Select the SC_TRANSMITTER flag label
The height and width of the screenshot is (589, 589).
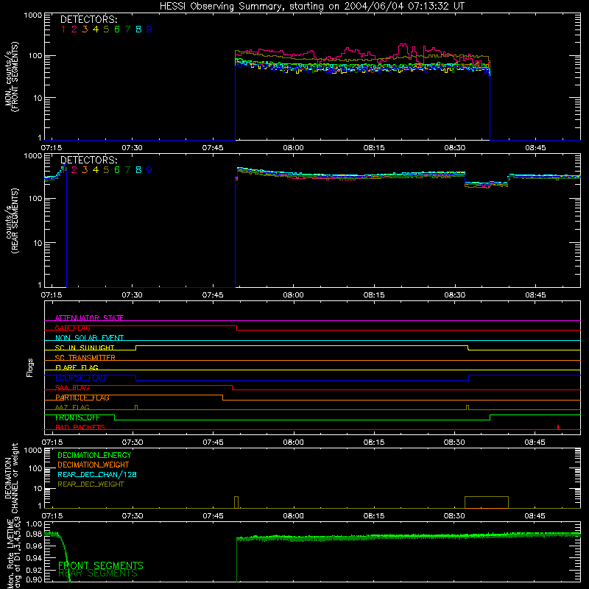pyautogui.click(x=85, y=358)
